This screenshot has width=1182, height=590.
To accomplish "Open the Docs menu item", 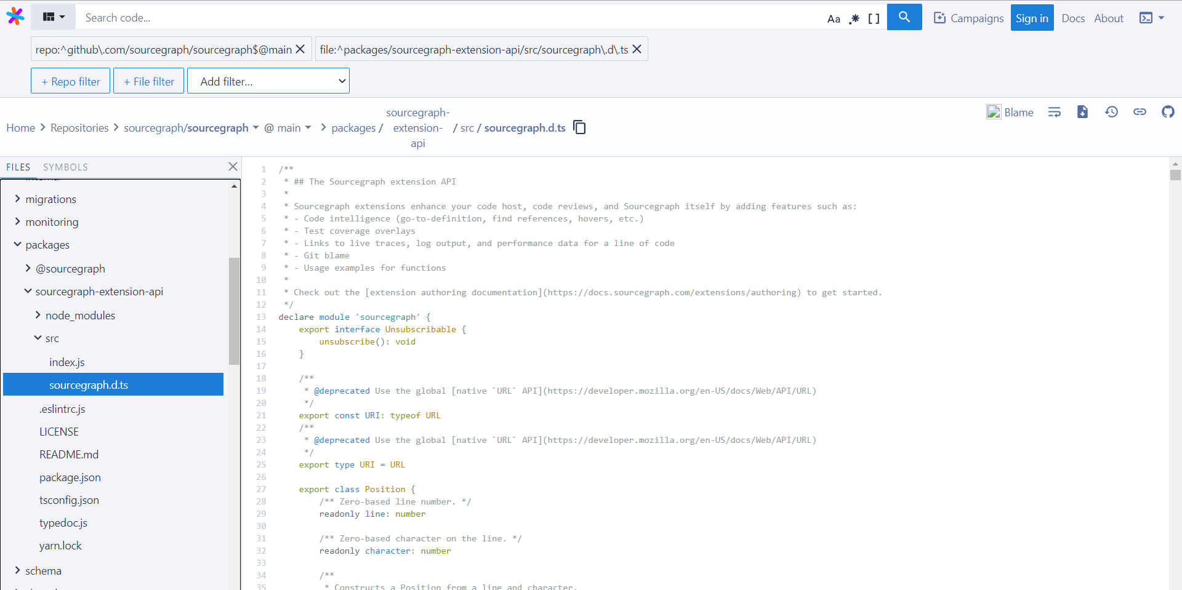I will coord(1073,18).
